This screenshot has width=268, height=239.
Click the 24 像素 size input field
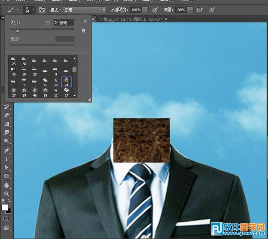click(x=64, y=23)
